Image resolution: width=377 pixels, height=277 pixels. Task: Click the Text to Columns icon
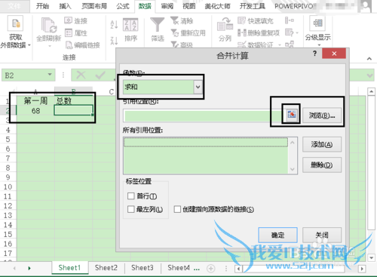[225, 25]
